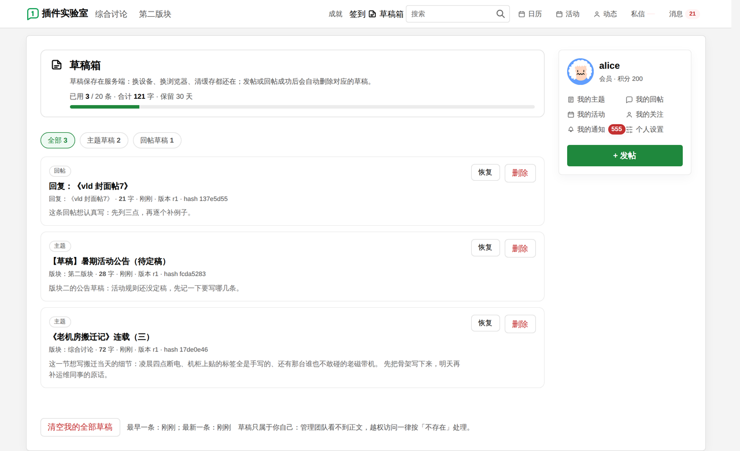Viewport: 740px width, 451px height.
Task: Restore the 暑期活动公告 draft
Action: (486, 247)
